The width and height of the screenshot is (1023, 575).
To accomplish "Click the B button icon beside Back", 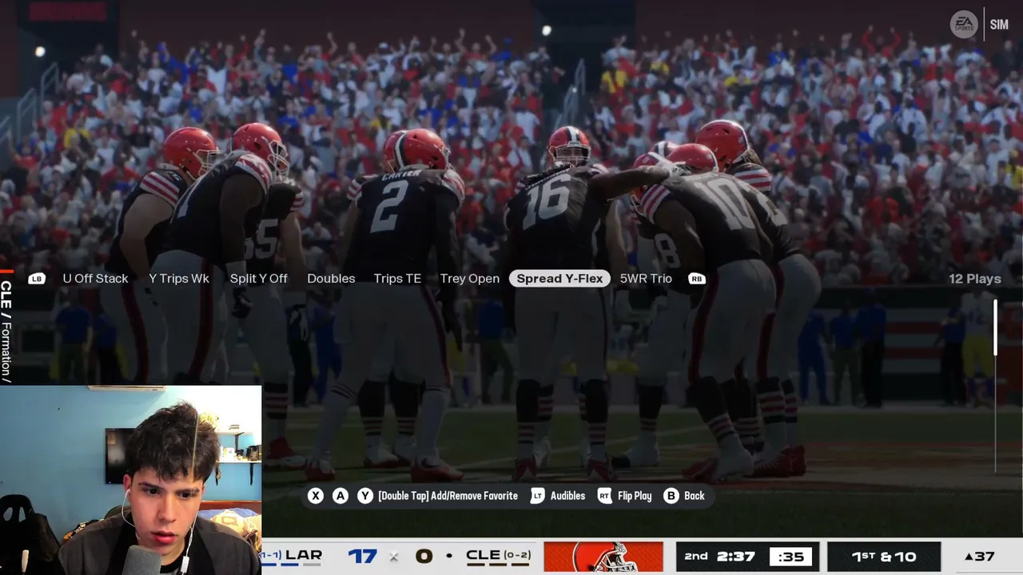I will click(x=671, y=496).
